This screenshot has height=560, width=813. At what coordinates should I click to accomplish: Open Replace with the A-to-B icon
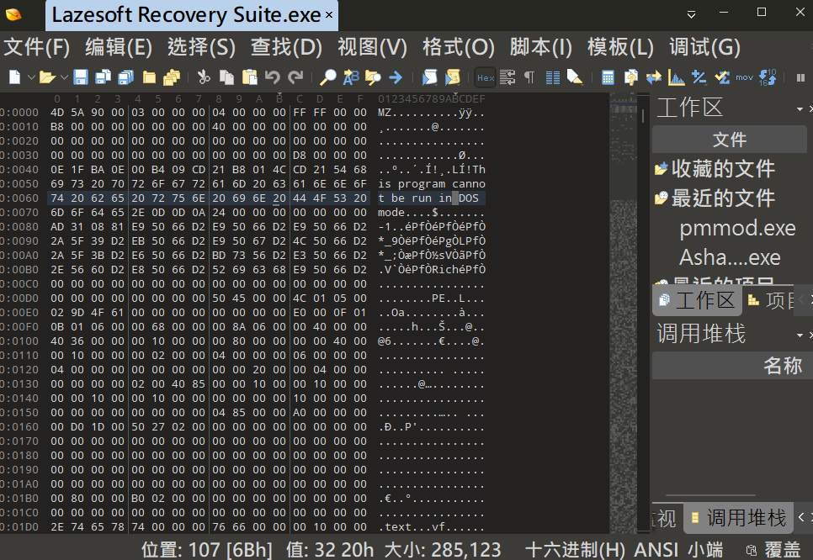click(350, 77)
